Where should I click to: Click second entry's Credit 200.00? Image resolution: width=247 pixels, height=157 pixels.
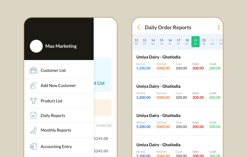coord(215,97)
